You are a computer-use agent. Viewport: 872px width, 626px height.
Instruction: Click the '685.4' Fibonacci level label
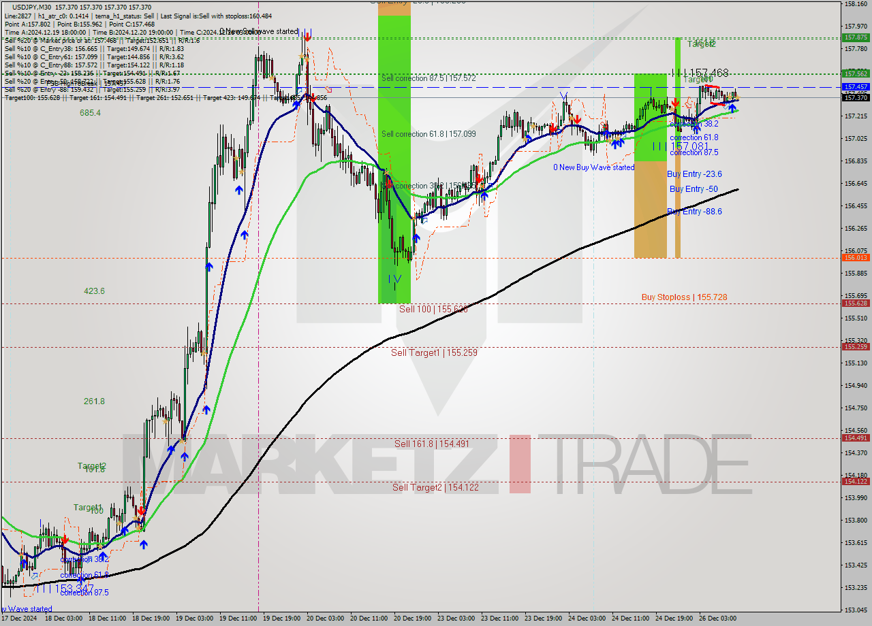click(90, 113)
